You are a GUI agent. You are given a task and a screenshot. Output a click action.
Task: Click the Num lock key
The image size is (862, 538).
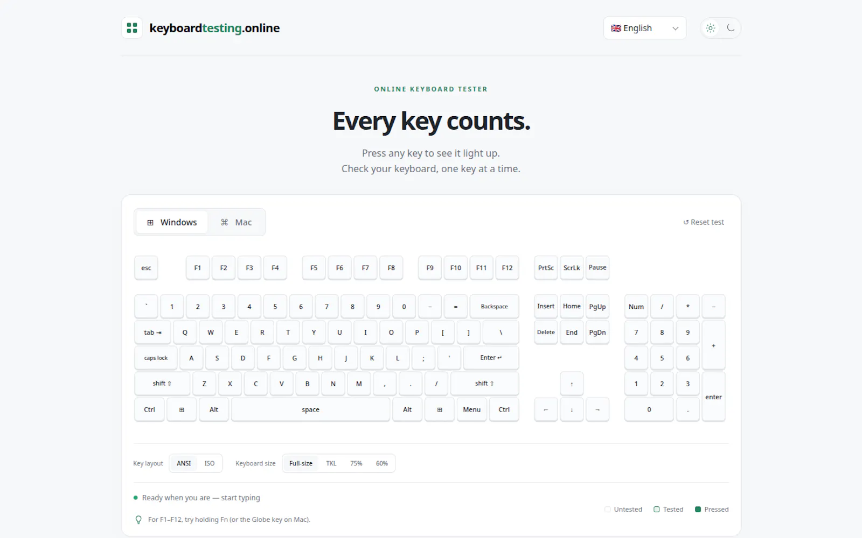pyautogui.click(x=636, y=307)
